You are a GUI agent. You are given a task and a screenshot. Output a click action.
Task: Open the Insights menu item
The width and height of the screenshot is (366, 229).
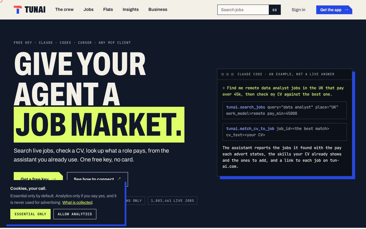(x=131, y=9)
